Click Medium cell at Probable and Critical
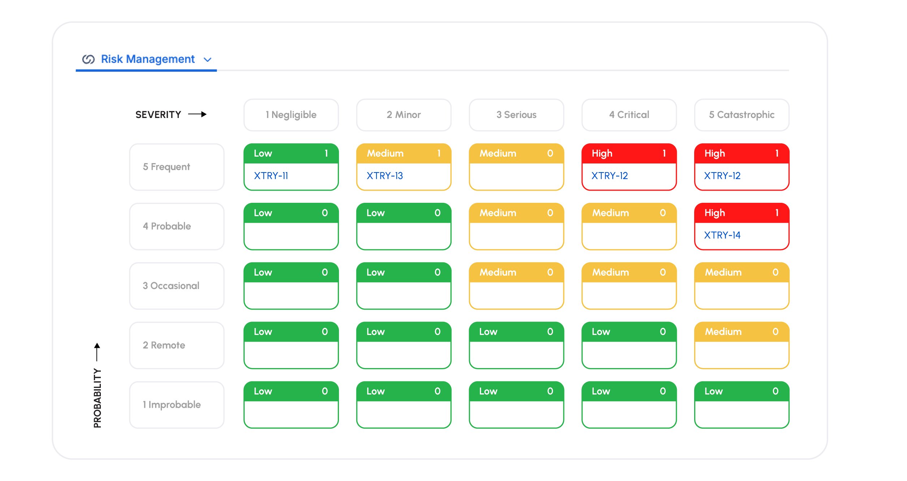Screen dimensions: 907x481 [629, 227]
